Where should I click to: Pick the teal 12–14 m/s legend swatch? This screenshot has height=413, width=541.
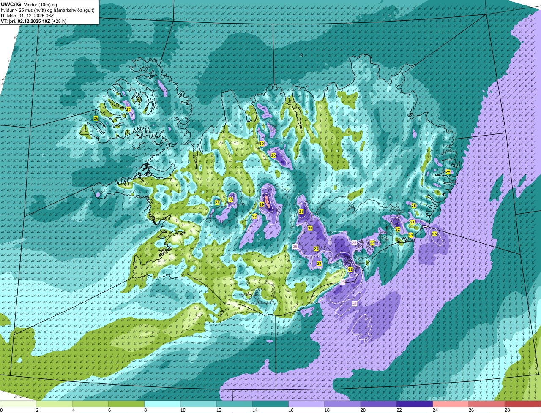pos(235,404)
